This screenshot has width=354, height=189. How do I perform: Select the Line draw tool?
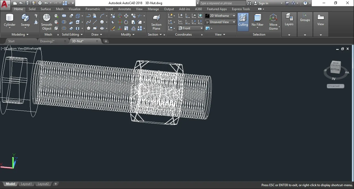pyautogui.click(x=95, y=22)
